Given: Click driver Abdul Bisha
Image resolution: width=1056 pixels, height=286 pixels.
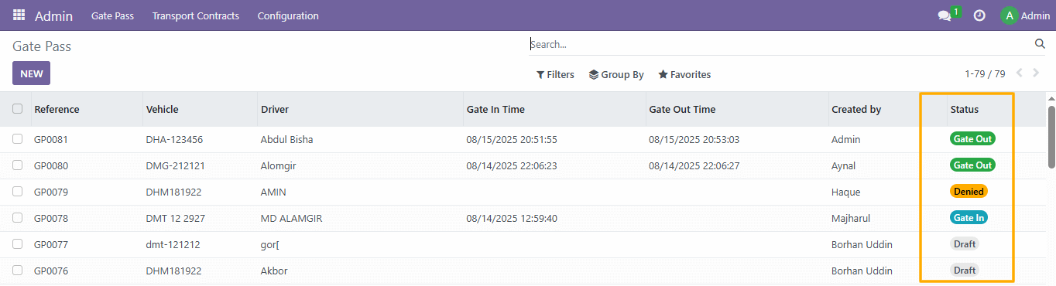Looking at the screenshot, I should click(287, 140).
